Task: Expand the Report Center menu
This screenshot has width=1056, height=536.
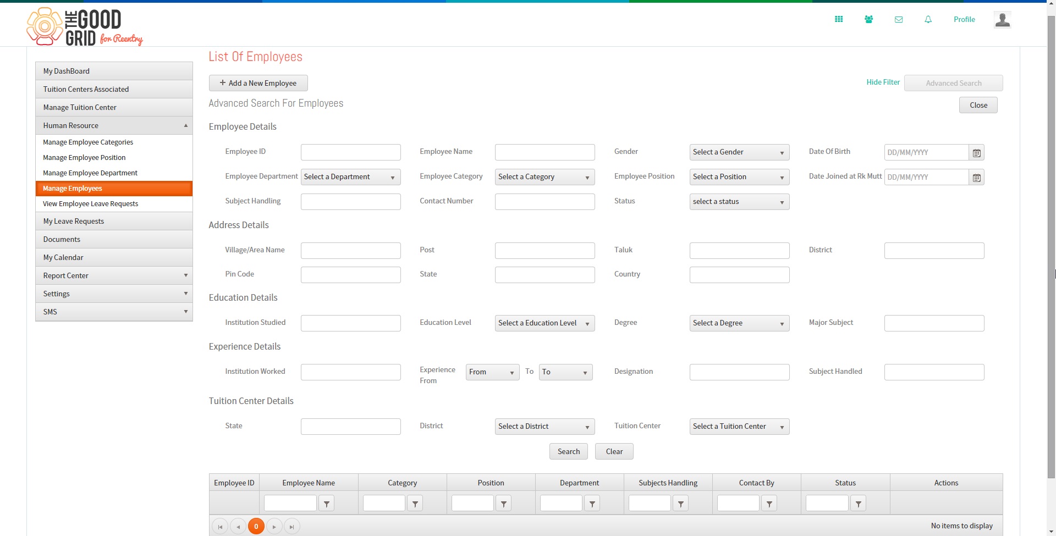Action: click(x=114, y=275)
